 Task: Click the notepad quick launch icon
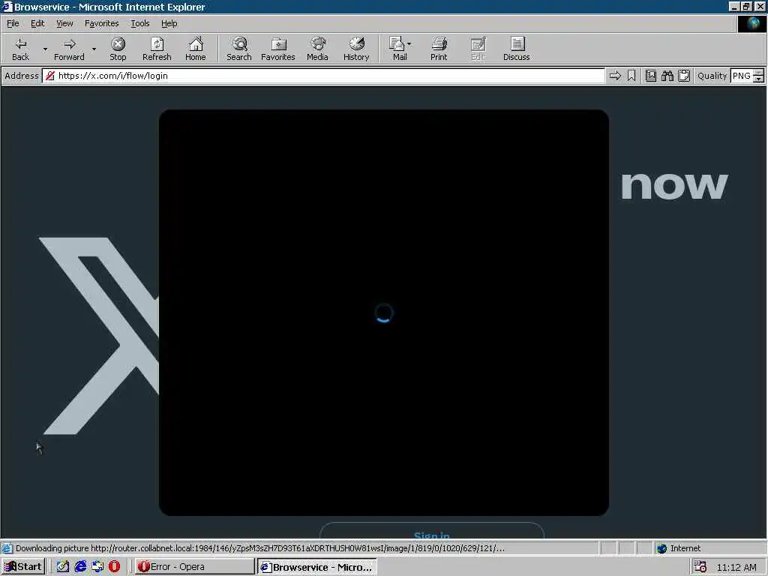pyautogui.click(x=63, y=567)
